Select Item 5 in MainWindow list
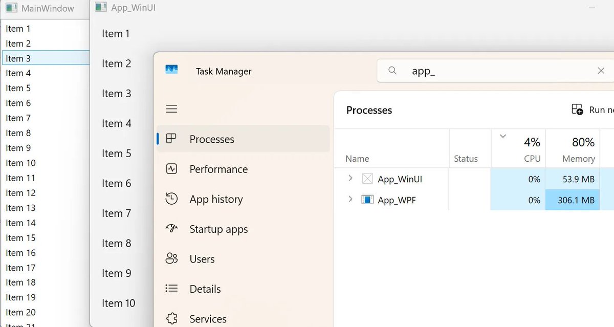The width and height of the screenshot is (614, 327). [45, 88]
